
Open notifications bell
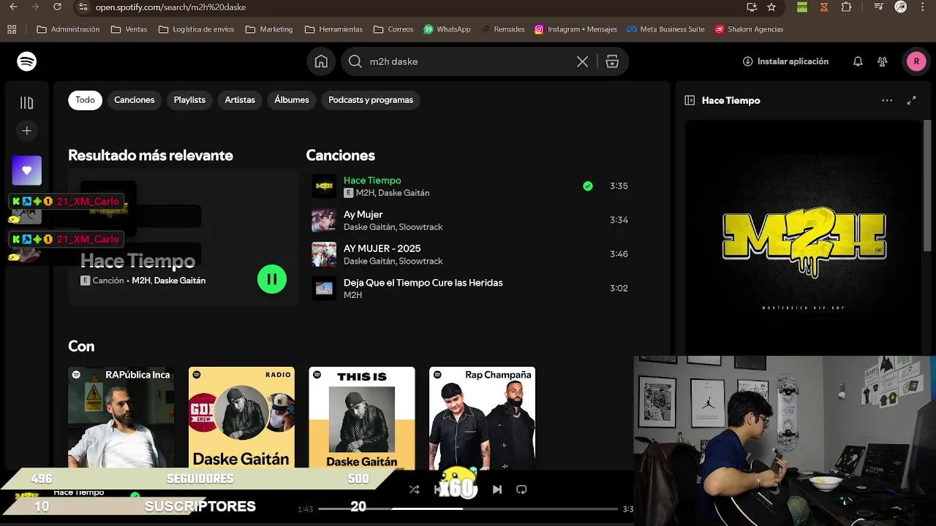click(858, 62)
